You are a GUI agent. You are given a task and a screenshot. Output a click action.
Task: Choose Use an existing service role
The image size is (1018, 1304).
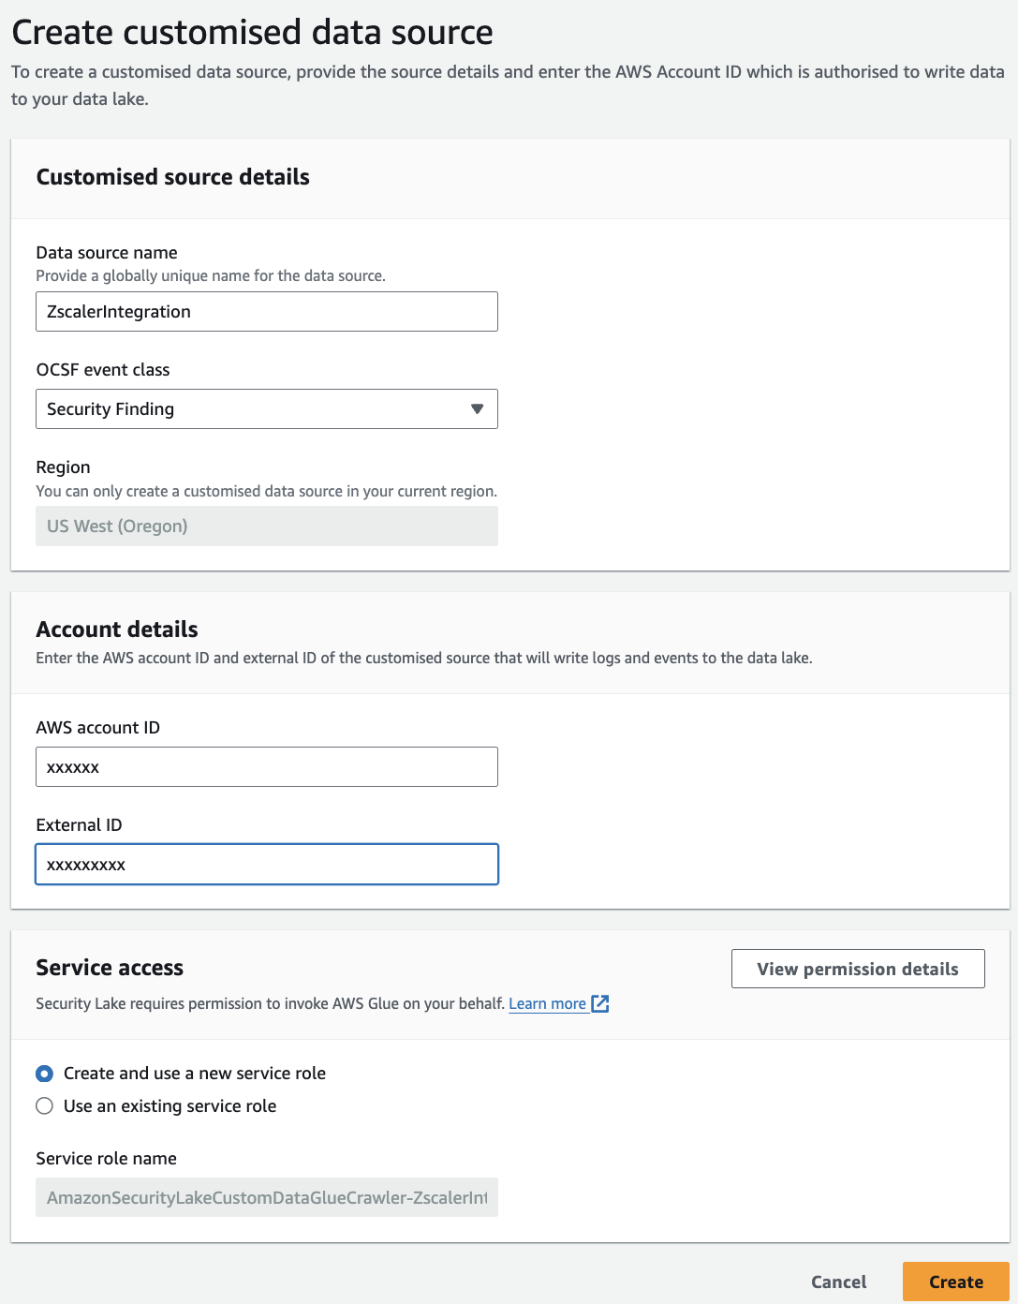coord(43,1105)
